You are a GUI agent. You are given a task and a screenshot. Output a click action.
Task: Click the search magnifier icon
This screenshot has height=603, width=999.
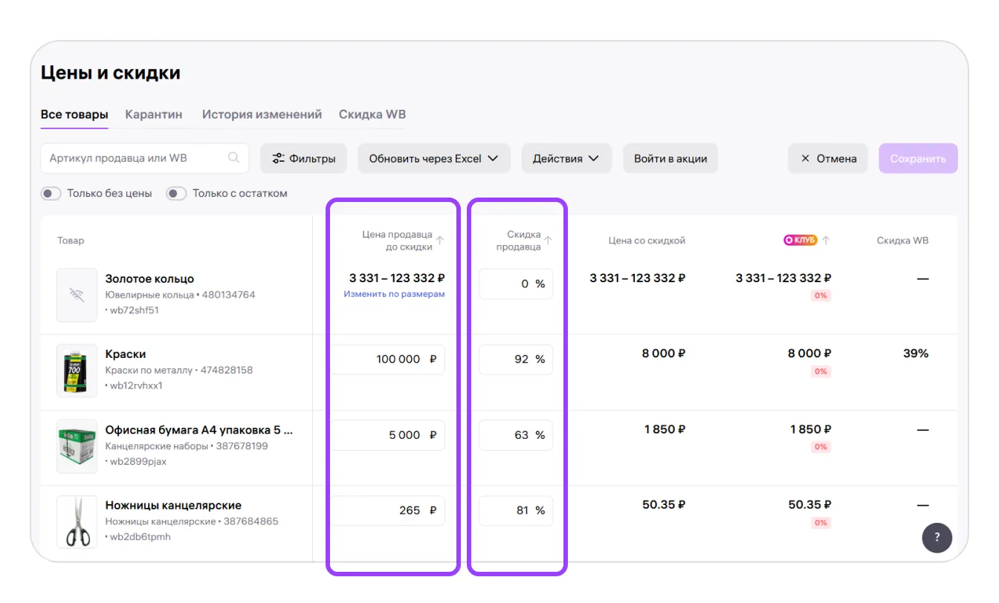click(234, 158)
